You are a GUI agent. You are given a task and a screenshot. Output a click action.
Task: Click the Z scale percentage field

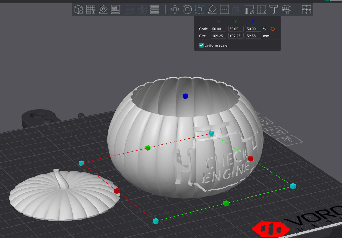[x=253, y=29]
